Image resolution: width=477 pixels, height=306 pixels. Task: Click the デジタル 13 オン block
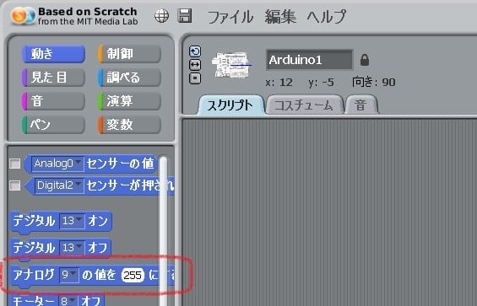61,222
